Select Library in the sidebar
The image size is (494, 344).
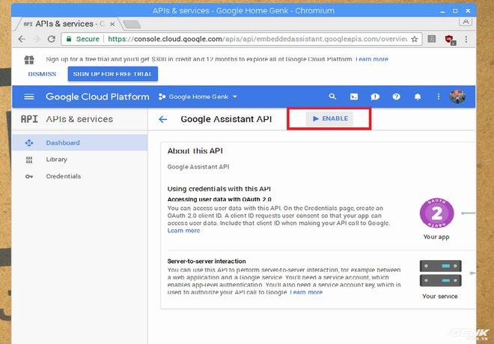coord(79,160)
